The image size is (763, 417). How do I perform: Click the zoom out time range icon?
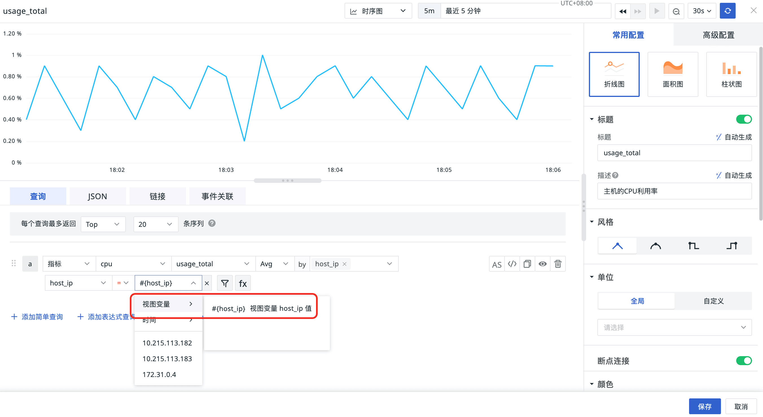[x=676, y=11]
